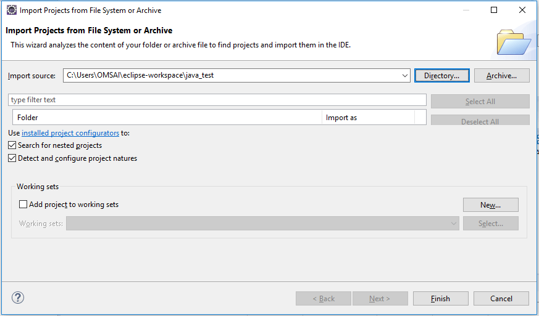Open the Working sets combo box
The width and height of the screenshot is (539, 316).
pos(262,224)
